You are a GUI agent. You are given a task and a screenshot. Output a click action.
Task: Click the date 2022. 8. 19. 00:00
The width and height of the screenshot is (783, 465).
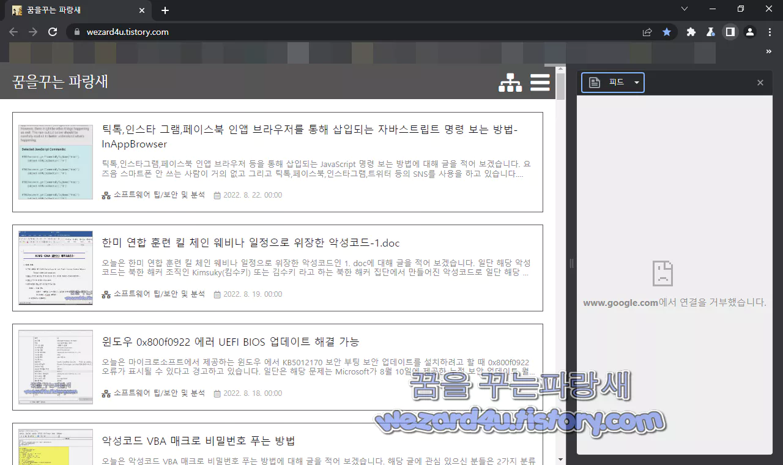click(253, 294)
